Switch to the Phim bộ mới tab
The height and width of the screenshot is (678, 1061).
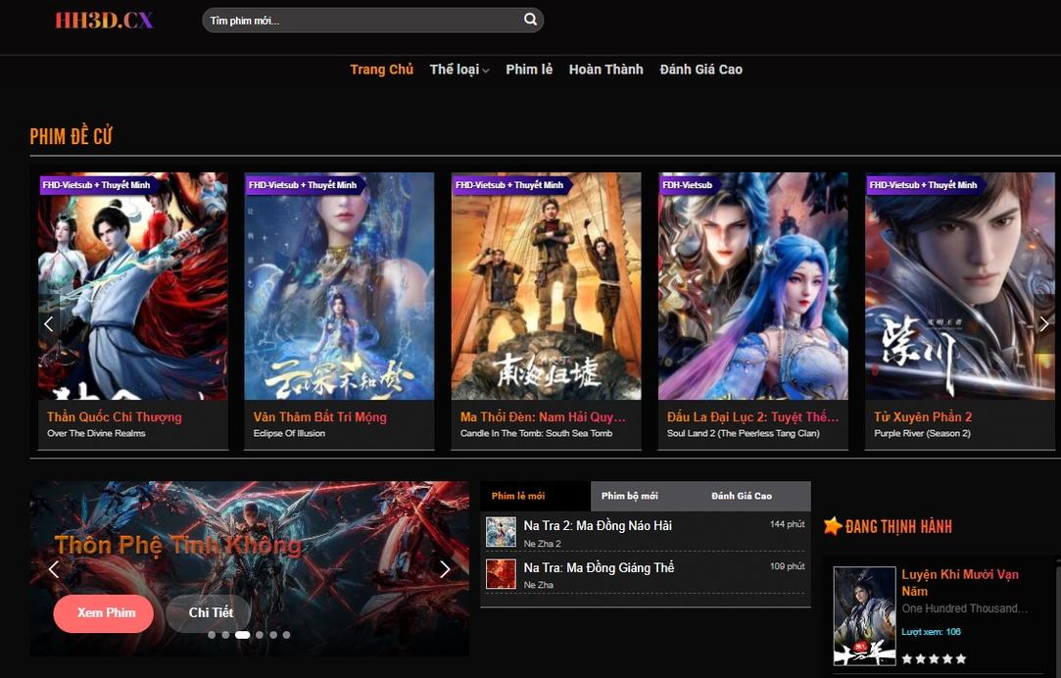tap(629, 496)
